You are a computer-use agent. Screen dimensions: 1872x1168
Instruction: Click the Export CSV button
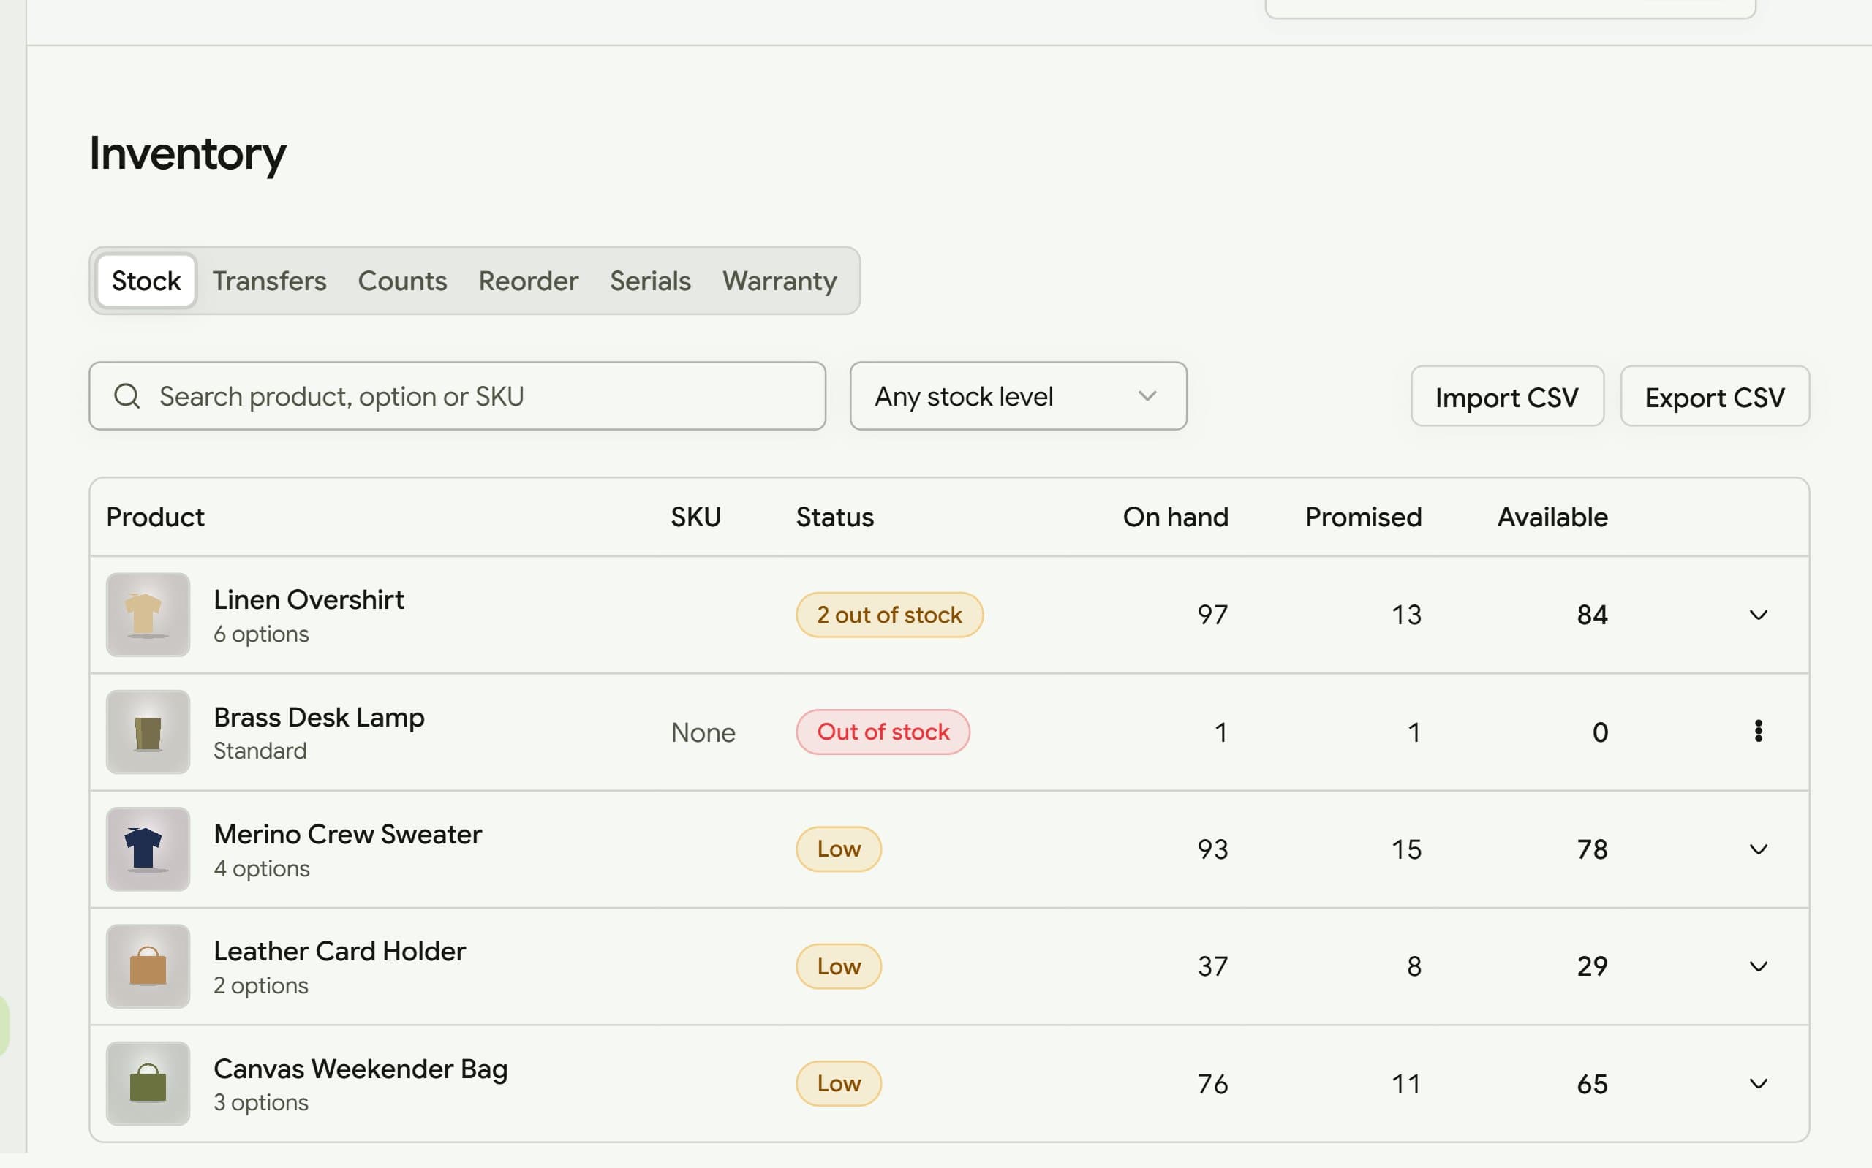coord(1714,396)
